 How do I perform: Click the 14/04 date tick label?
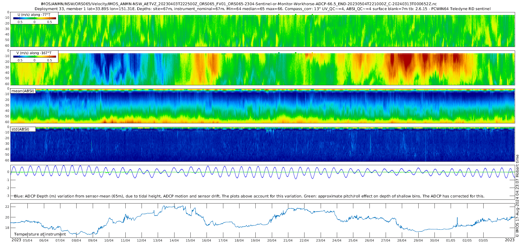click(x=174, y=240)
